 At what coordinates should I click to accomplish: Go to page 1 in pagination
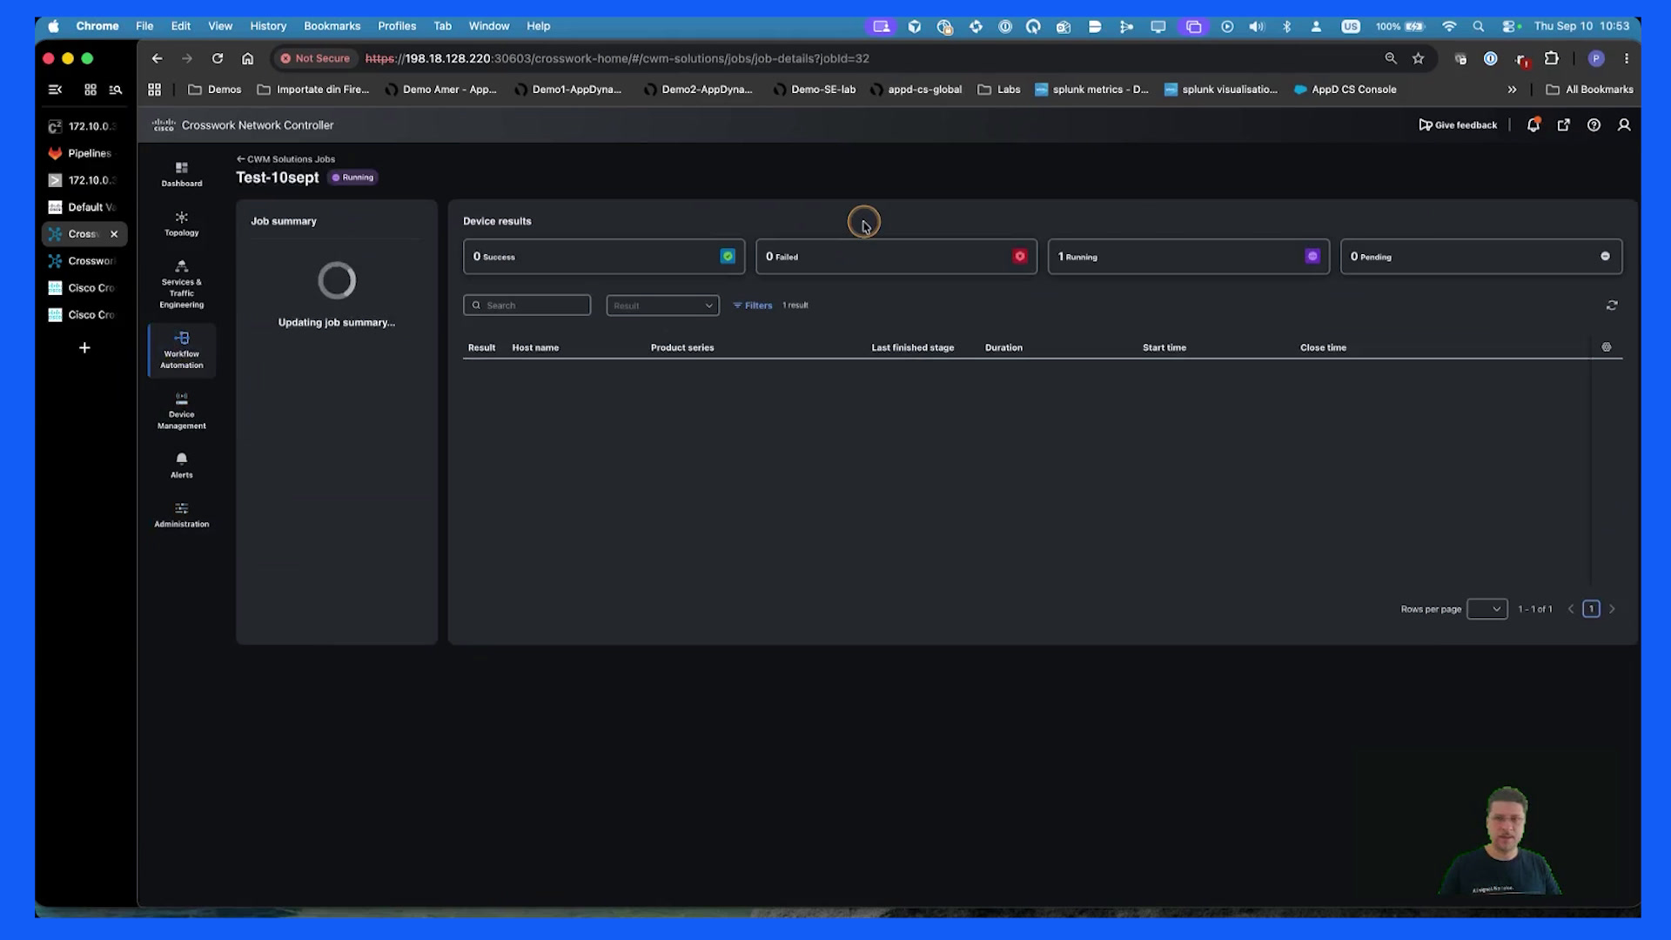click(x=1591, y=609)
